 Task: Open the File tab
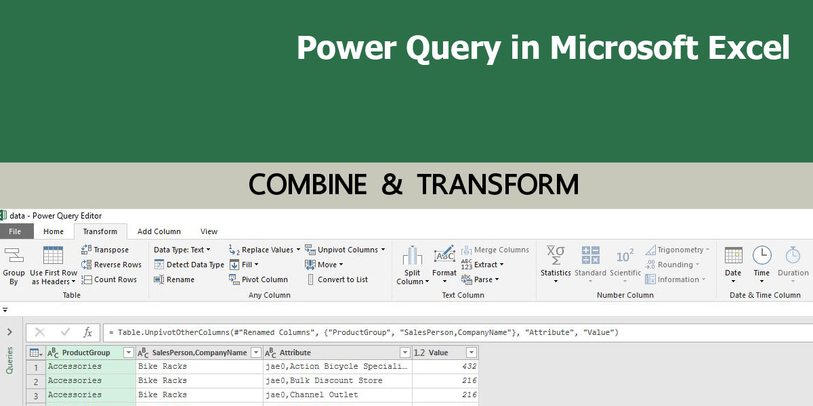coord(15,231)
